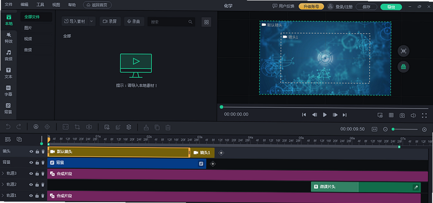
Task: Click the track settings icon above 镜头
Action: [x=8, y=139]
